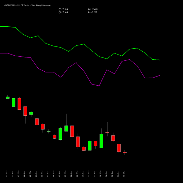The width and height of the screenshot is (183, 183).
Task: Select the green candlestick above 07 Nov
Action: [14, 102]
